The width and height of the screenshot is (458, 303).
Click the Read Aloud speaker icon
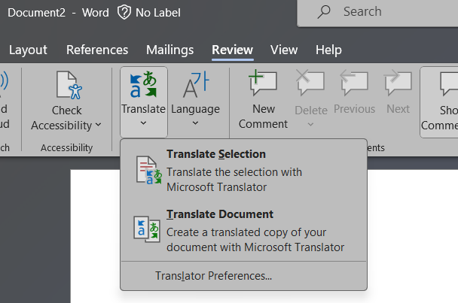click(4, 83)
